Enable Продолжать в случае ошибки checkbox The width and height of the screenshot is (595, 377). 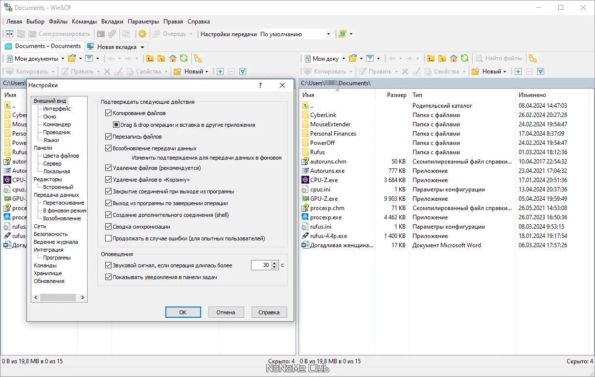click(x=109, y=238)
